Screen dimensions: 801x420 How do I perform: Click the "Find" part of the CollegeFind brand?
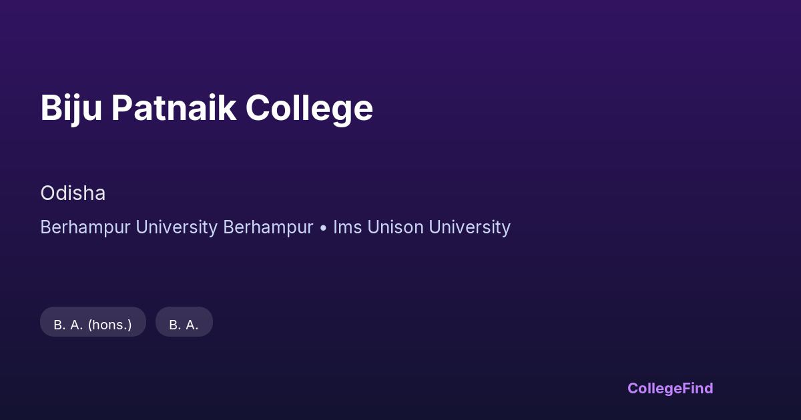tap(697, 388)
